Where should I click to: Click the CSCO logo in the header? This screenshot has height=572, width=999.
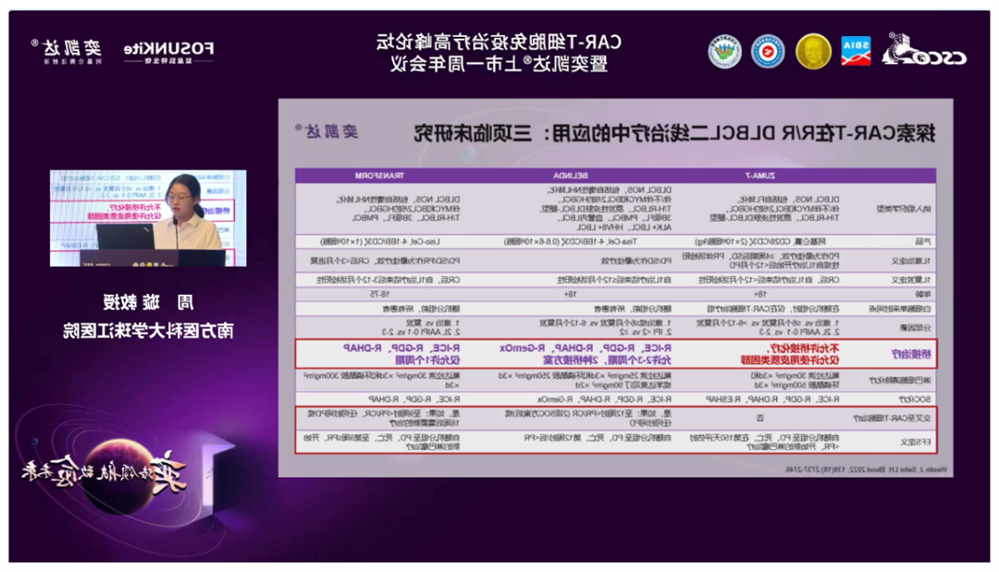click(923, 52)
